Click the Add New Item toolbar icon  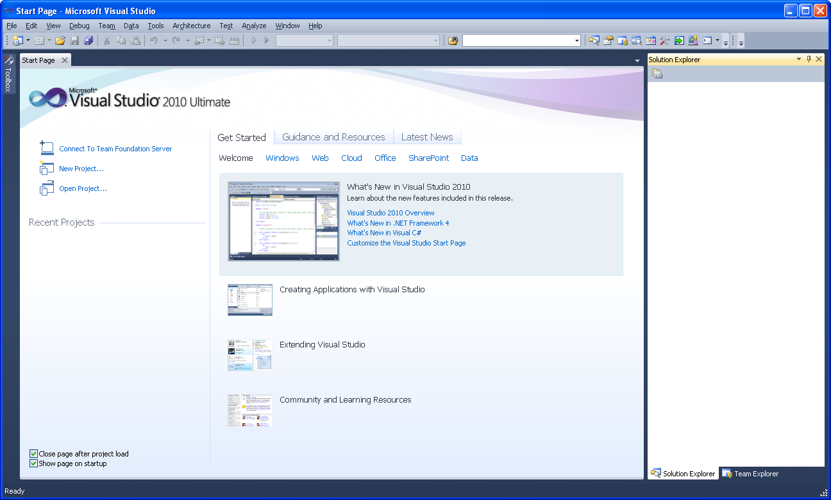coord(39,40)
